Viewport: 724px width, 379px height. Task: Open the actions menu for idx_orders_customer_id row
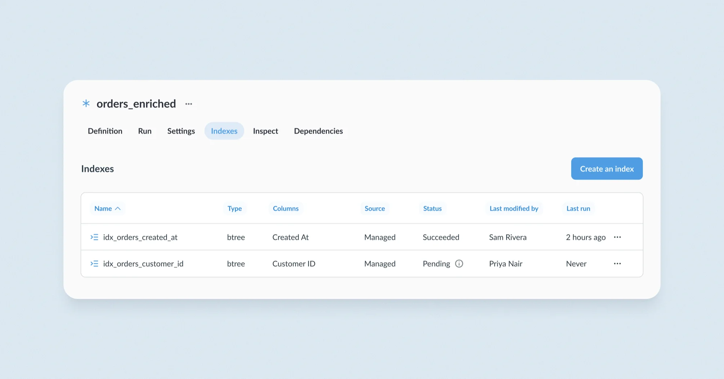[617, 263]
